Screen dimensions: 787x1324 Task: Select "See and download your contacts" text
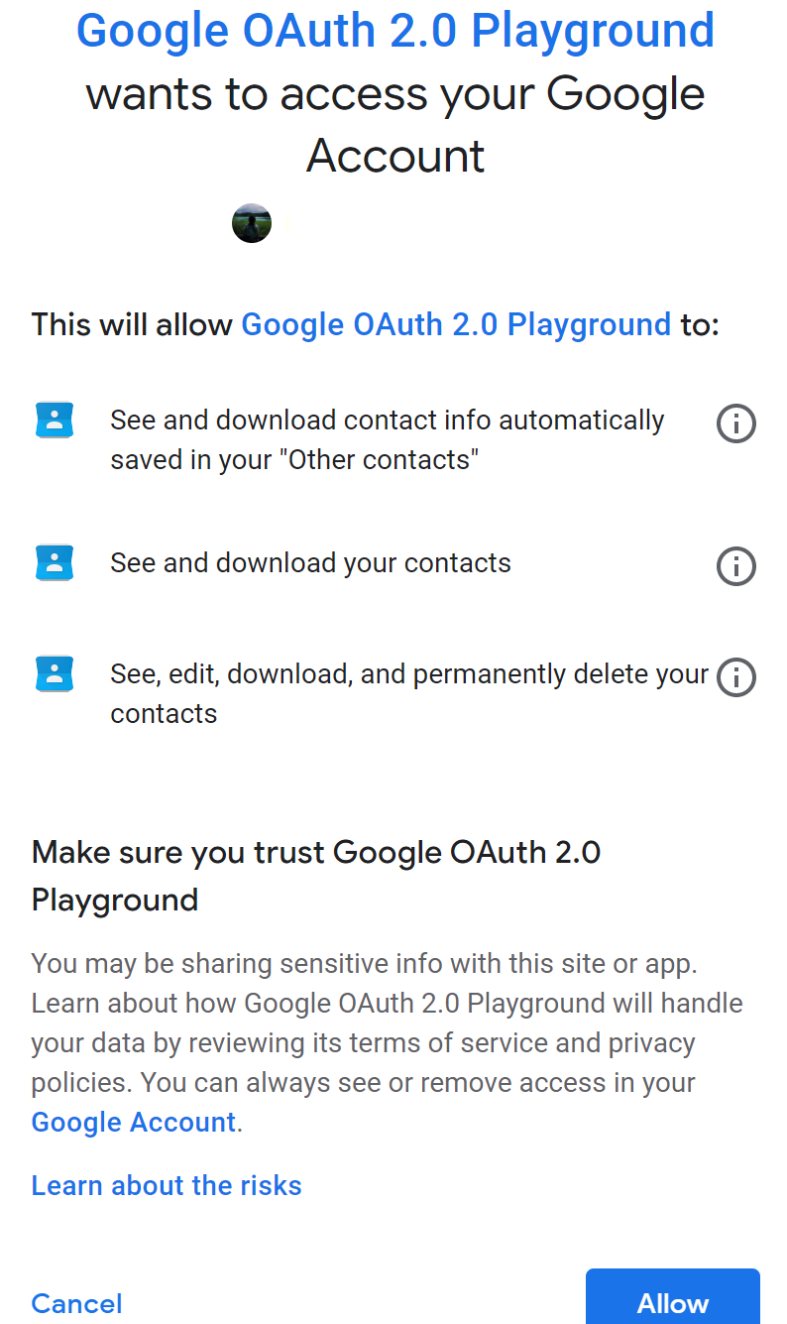(x=310, y=563)
